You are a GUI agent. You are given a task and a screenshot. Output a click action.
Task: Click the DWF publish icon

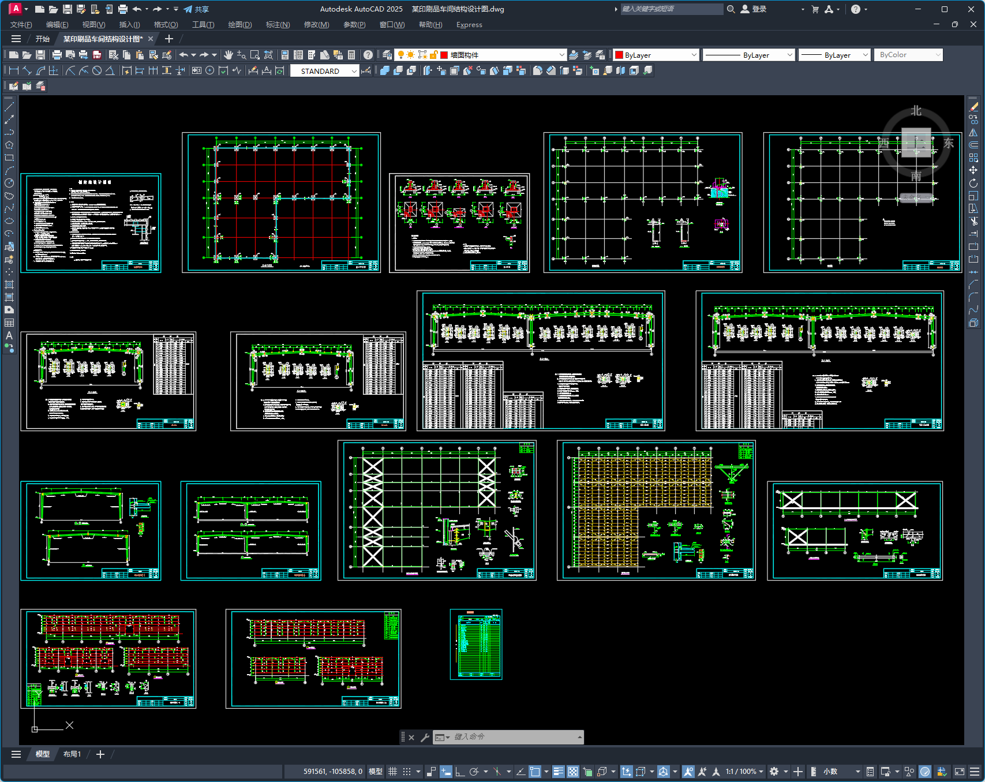(x=97, y=55)
